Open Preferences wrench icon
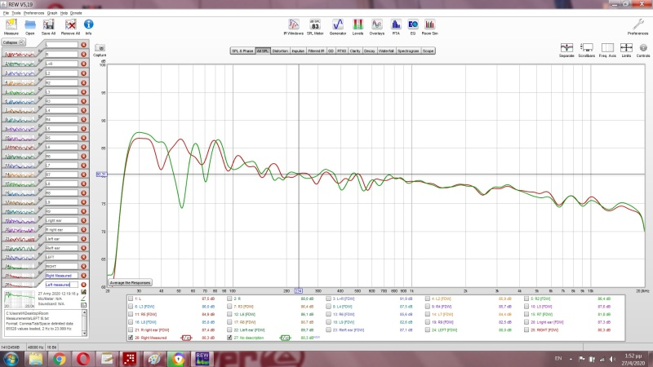653x367 pixels. pos(637,26)
